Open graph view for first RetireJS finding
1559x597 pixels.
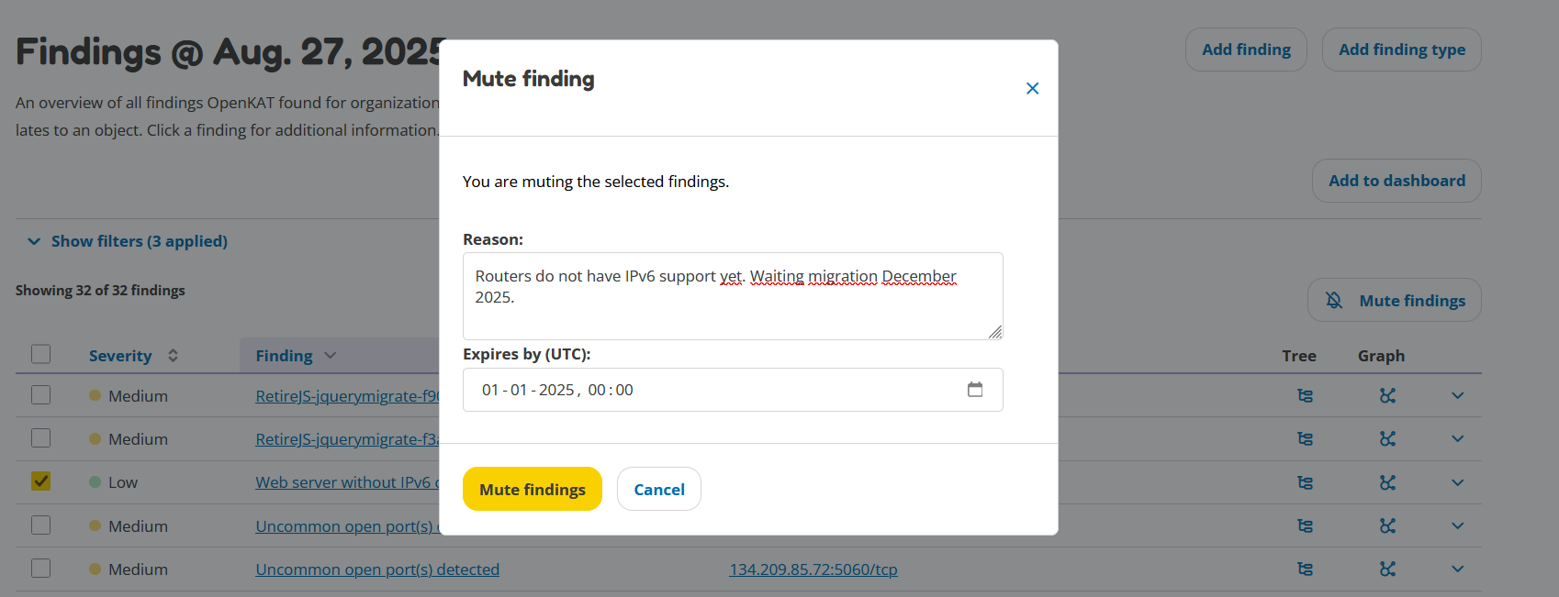(x=1387, y=396)
